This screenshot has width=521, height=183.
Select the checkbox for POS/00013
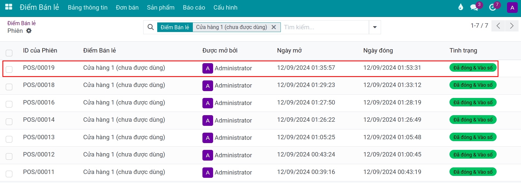pos(9,139)
